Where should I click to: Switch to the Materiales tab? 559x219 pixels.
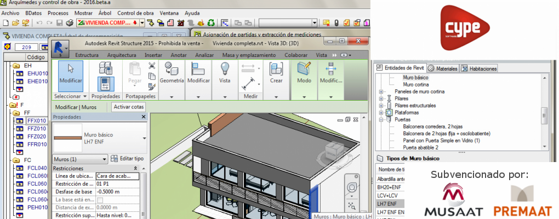443,68
